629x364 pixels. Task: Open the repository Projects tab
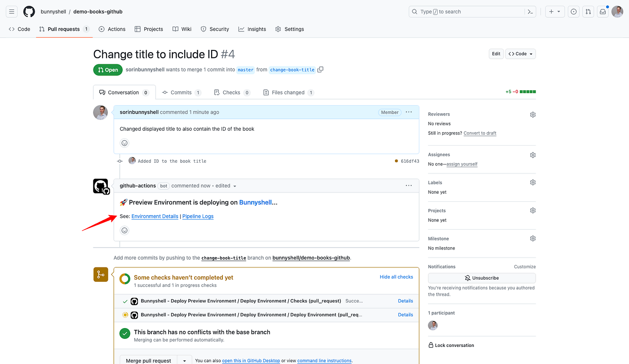pos(149,29)
